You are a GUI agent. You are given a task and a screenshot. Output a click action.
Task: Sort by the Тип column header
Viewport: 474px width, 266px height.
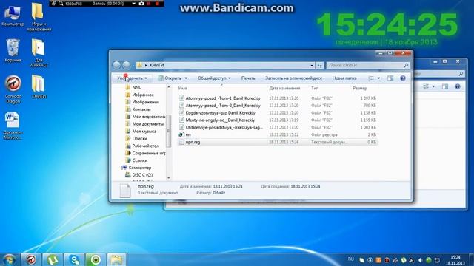coord(315,89)
